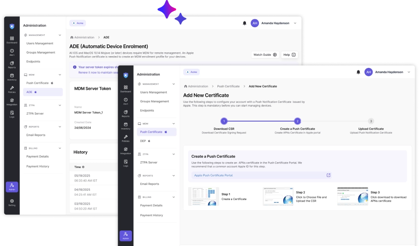Click the Watch Guide button

tap(264, 54)
